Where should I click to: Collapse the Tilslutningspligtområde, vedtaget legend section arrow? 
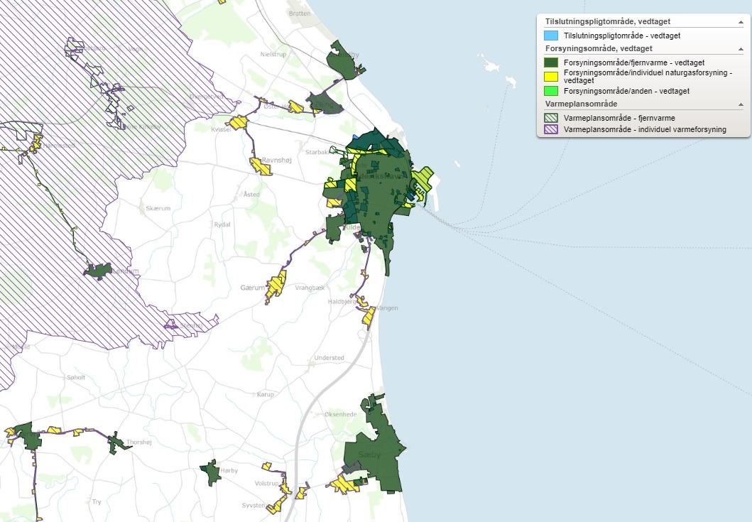tap(741, 22)
